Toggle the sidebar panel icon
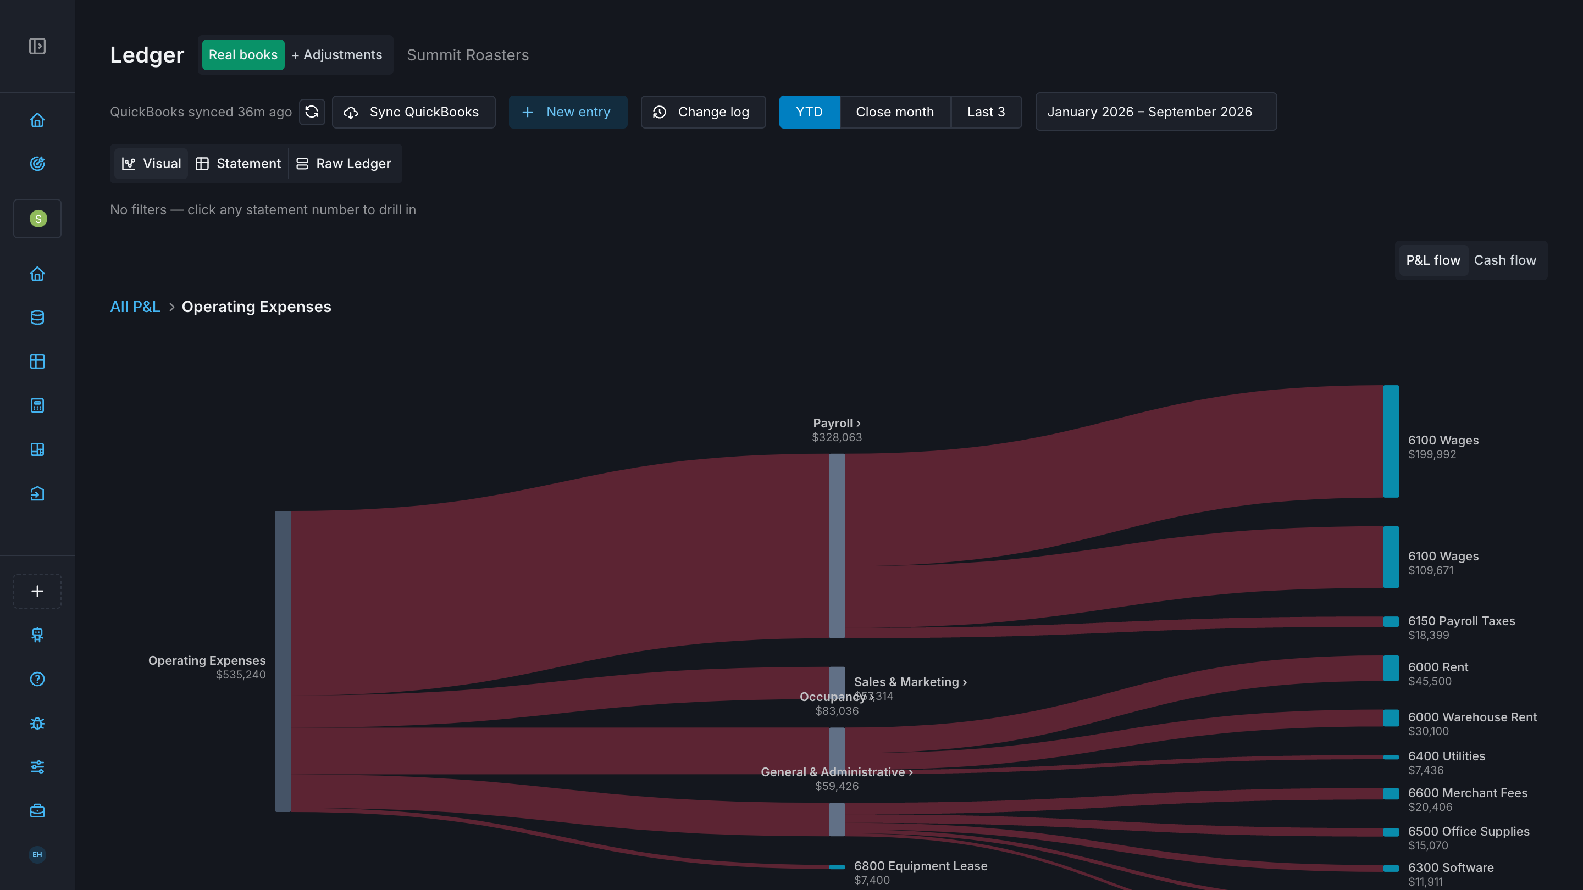 point(37,46)
